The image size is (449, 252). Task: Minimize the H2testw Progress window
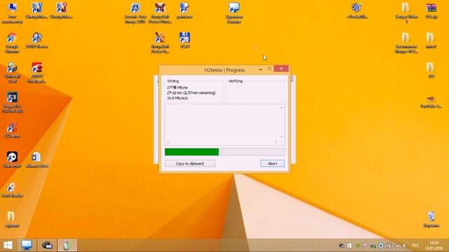[x=260, y=69]
